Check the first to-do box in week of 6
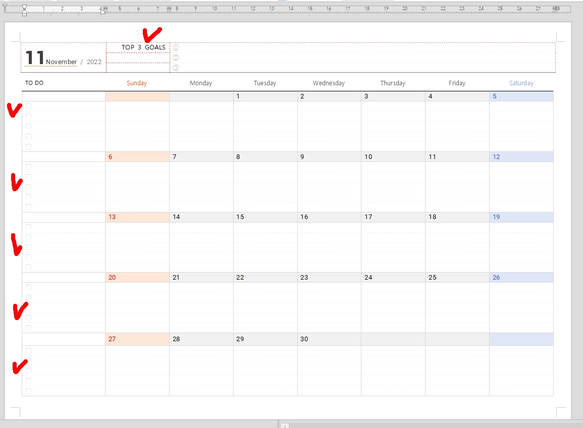 coord(29,167)
